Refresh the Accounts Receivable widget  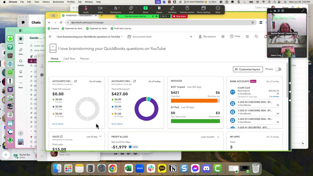coord(134,81)
